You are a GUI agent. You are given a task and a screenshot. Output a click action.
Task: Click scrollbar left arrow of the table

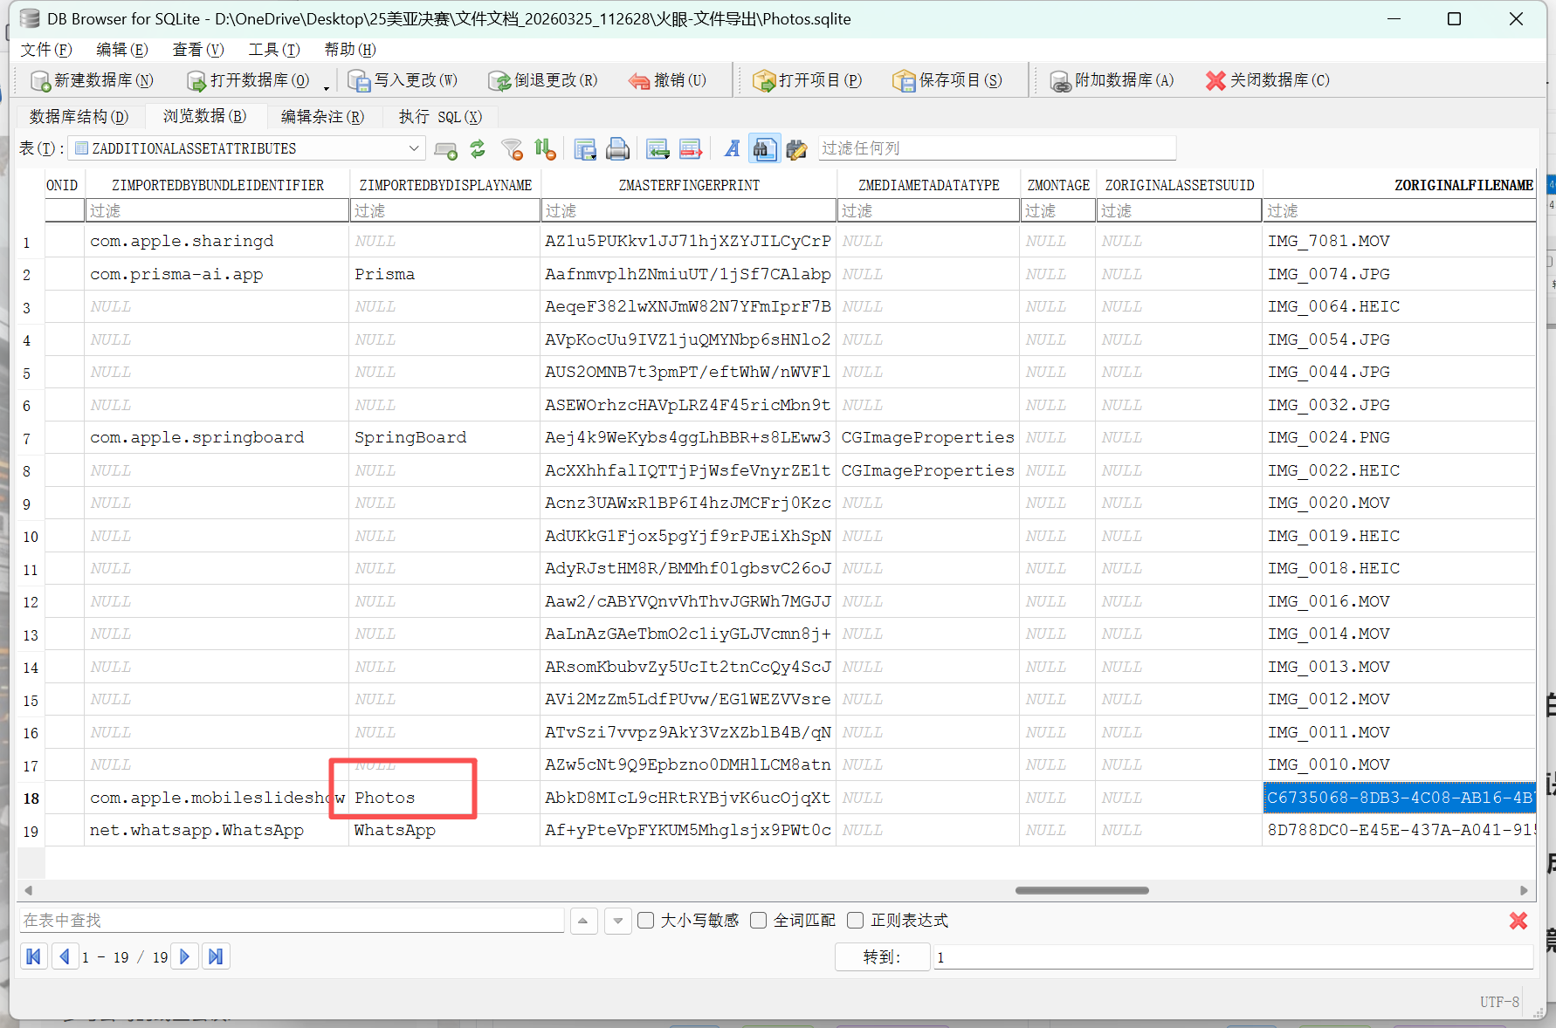pyautogui.click(x=29, y=890)
